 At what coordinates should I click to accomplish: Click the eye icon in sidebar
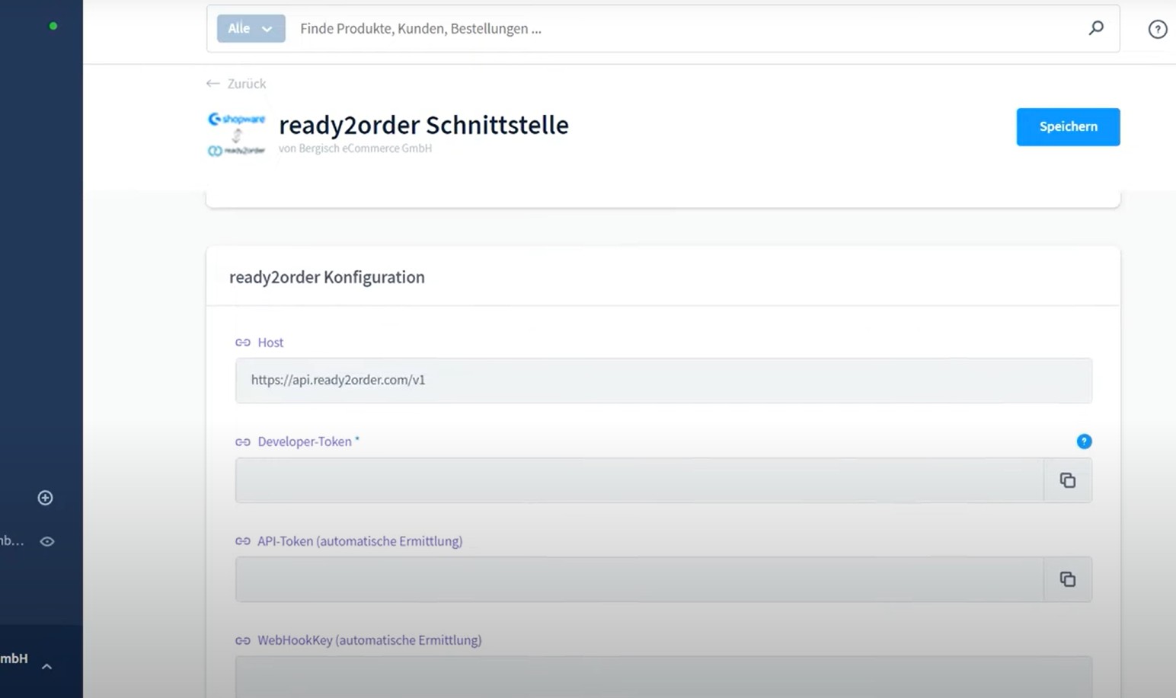tap(47, 541)
